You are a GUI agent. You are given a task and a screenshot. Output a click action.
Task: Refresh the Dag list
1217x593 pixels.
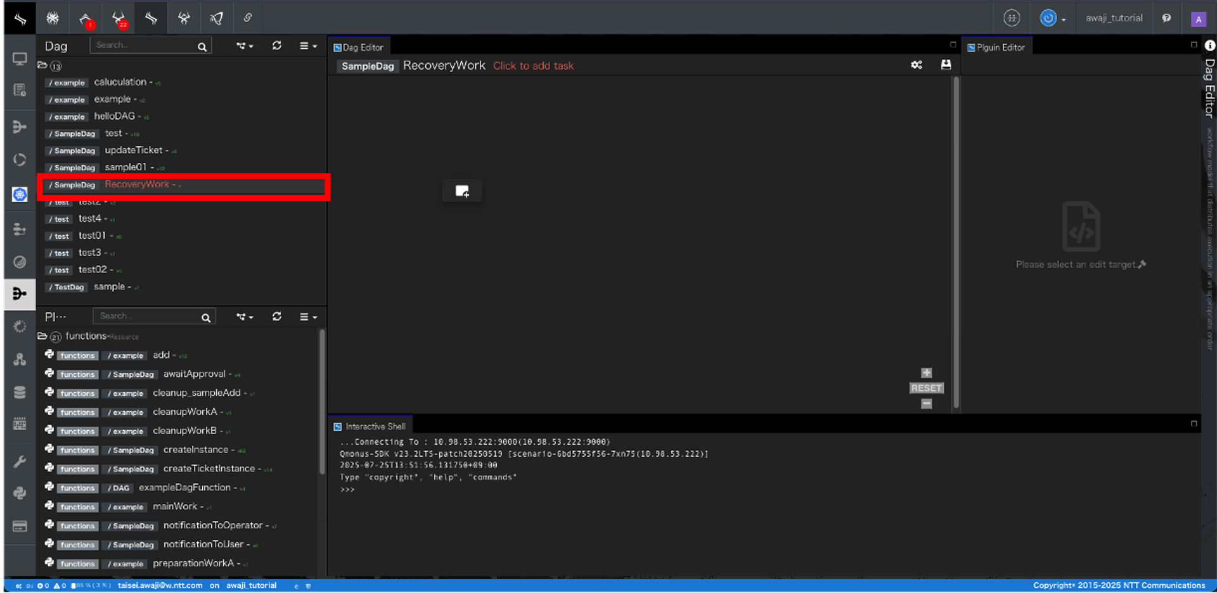pyautogui.click(x=277, y=46)
